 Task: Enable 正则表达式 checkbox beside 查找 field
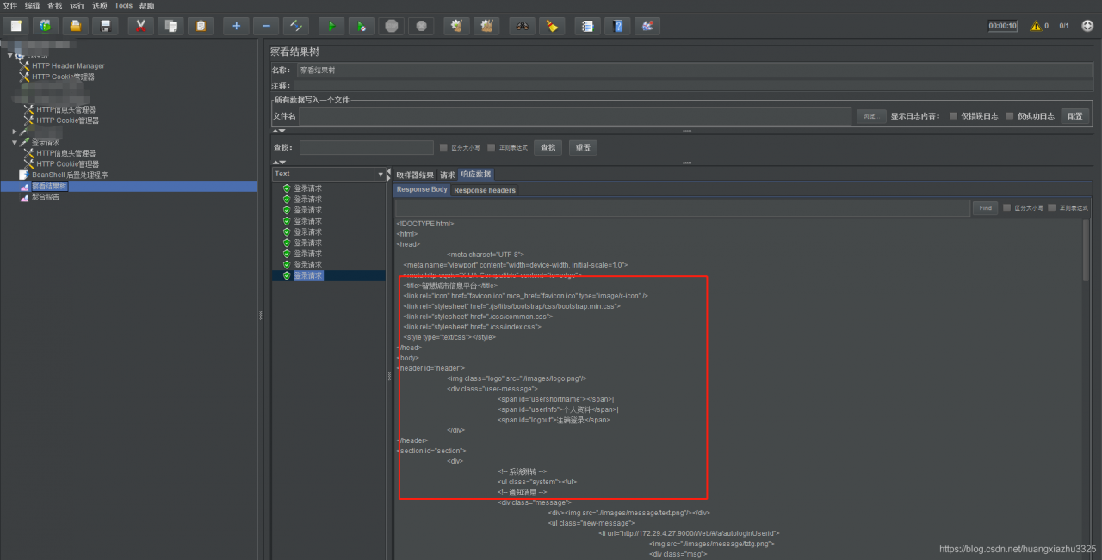pyautogui.click(x=491, y=147)
